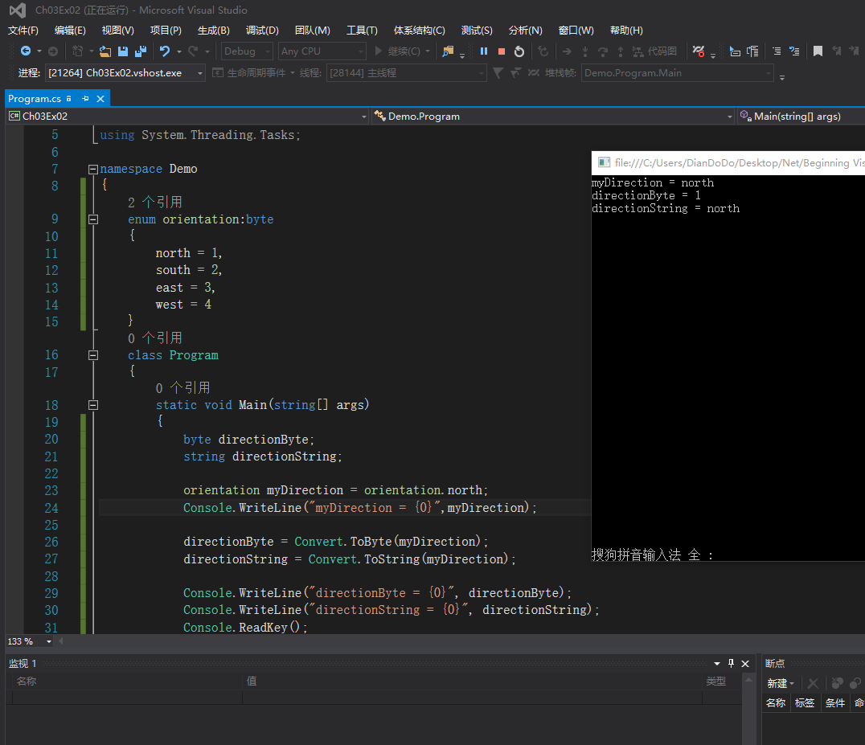Toggle a bookmark with bookmark icon
The image size is (865, 745).
pyautogui.click(x=818, y=51)
